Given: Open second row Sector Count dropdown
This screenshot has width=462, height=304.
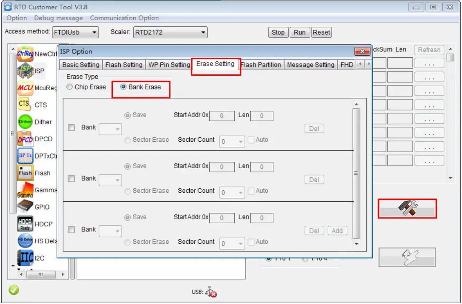Looking at the screenshot, I should point(232,192).
